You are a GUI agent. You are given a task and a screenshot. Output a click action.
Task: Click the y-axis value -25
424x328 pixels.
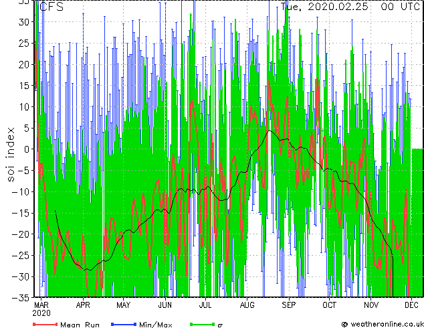21,256
